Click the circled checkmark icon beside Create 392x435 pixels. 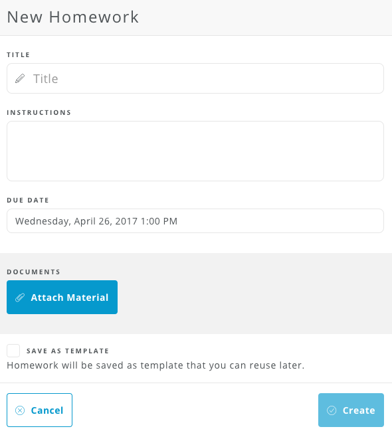tap(332, 410)
